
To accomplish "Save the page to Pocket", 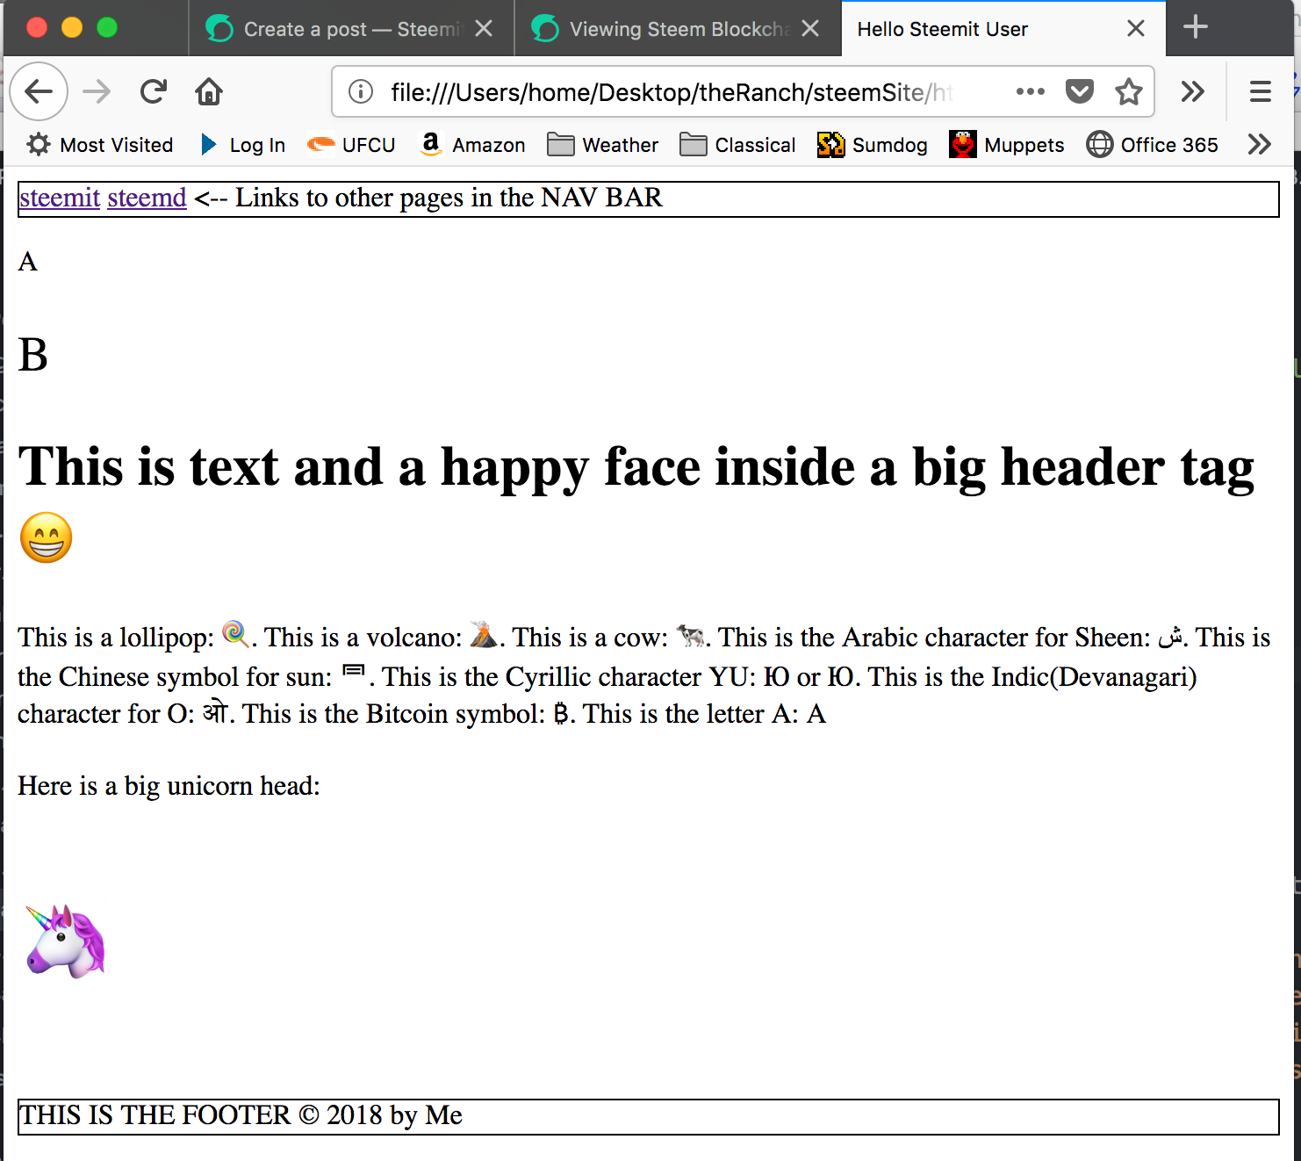I will tap(1079, 91).
